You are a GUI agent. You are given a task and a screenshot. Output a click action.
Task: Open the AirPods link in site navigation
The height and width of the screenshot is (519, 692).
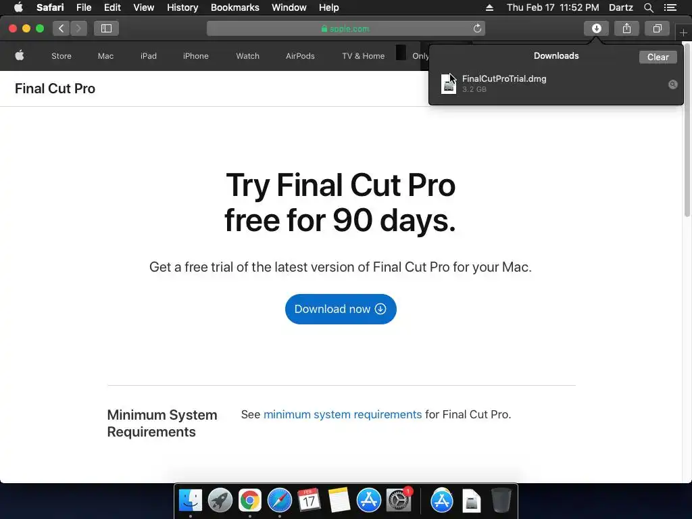(300, 56)
